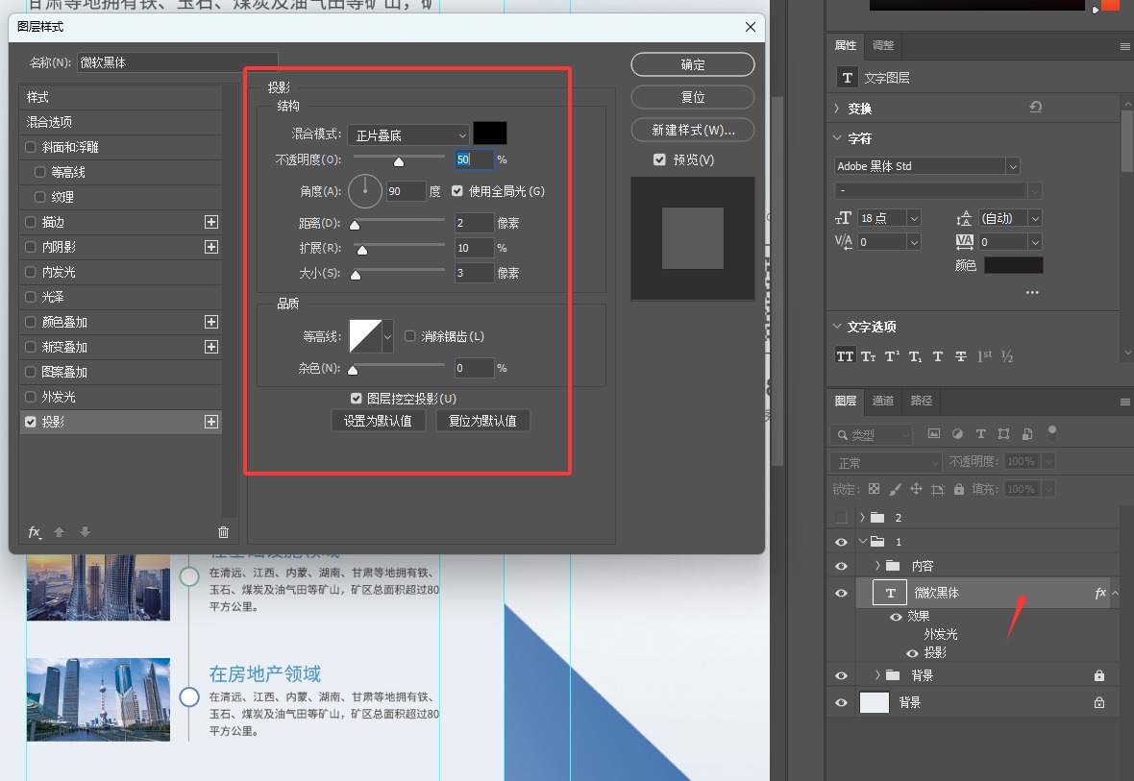Click lock position move icon
Image resolution: width=1134 pixels, height=781 pixels.
[916, 489]
